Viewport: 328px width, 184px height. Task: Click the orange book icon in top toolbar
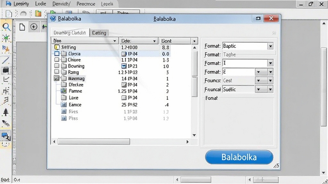tap(38, 13)
